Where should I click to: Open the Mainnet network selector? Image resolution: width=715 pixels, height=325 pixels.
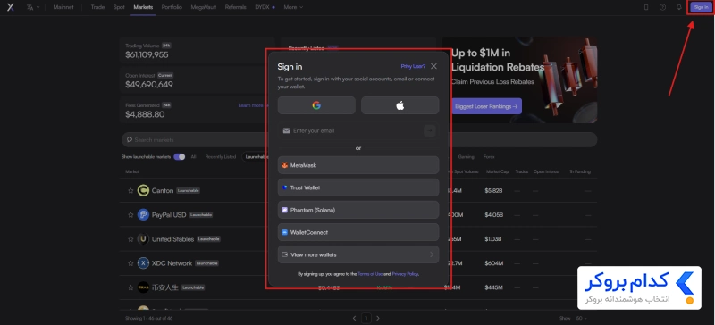(x=63, y=7)
